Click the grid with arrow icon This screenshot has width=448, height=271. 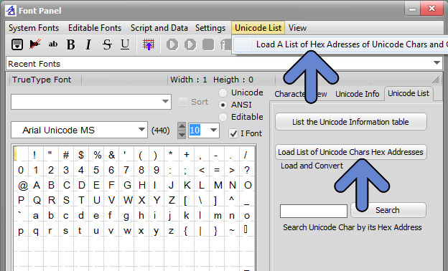pos(149,44)
